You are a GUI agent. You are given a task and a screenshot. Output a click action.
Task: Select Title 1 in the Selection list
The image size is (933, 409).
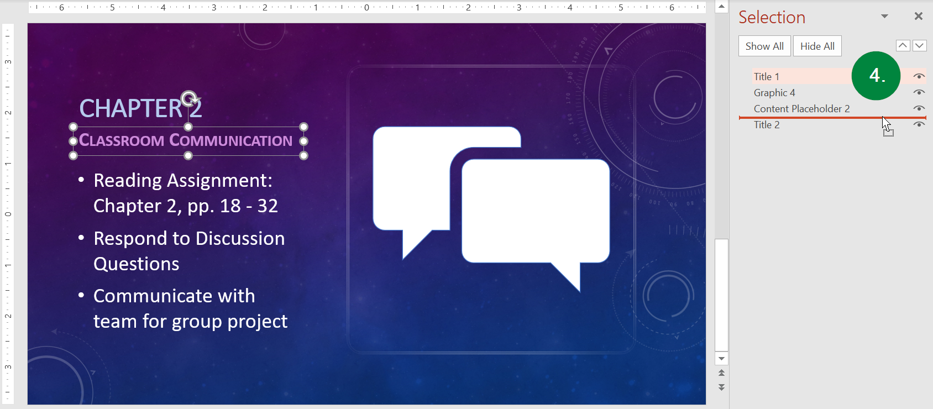pyautogui.click(x=767, y=77)
